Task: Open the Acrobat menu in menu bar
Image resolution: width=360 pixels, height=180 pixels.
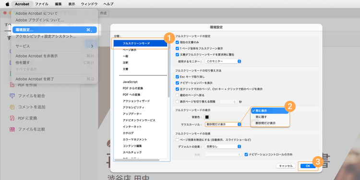Action: point(22,4)
